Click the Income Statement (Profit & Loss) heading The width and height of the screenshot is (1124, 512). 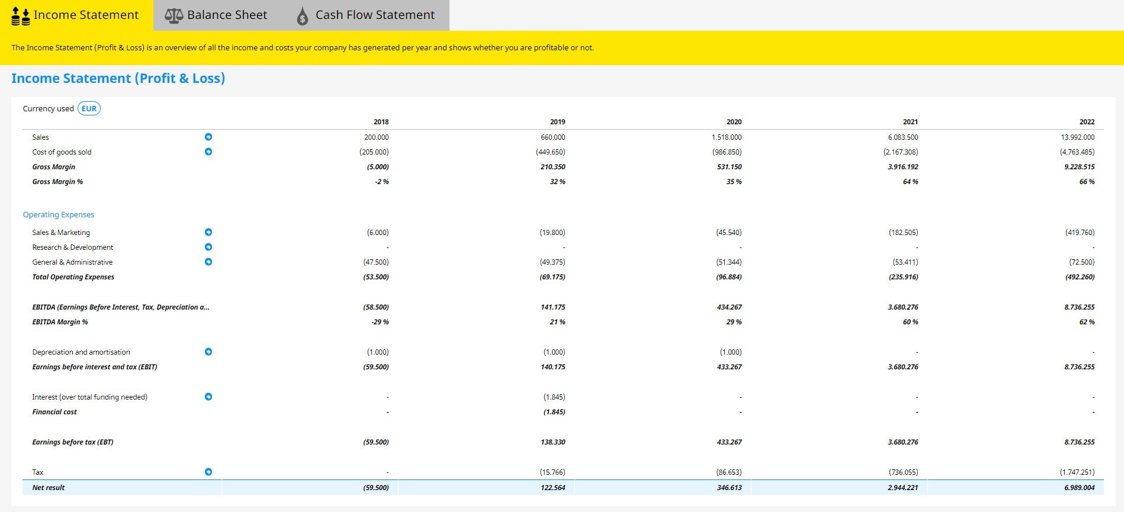pos(118,78)
